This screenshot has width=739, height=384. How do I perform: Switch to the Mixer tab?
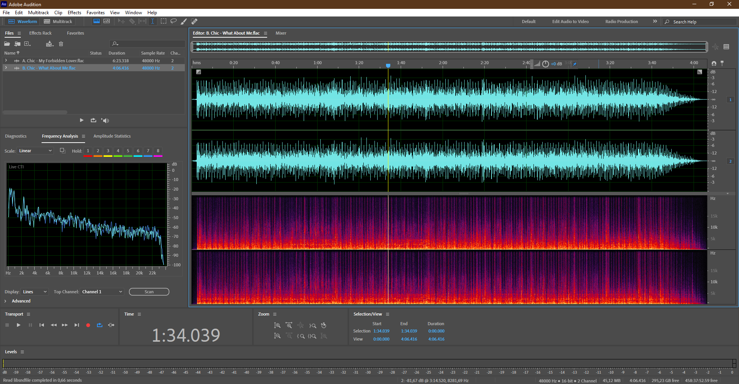pyautogui.click(x=281, y=33)
